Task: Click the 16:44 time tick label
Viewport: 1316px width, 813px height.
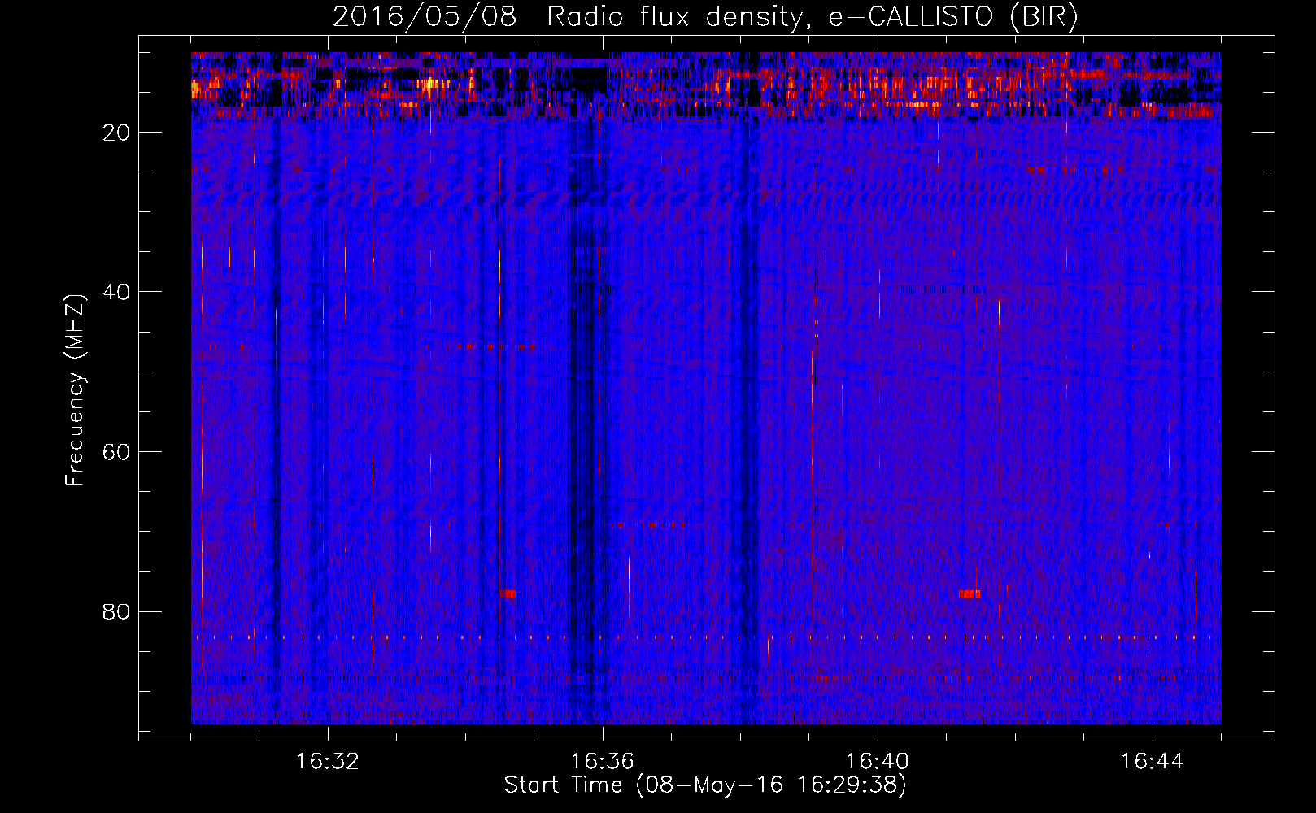Action: [1153, 762]
